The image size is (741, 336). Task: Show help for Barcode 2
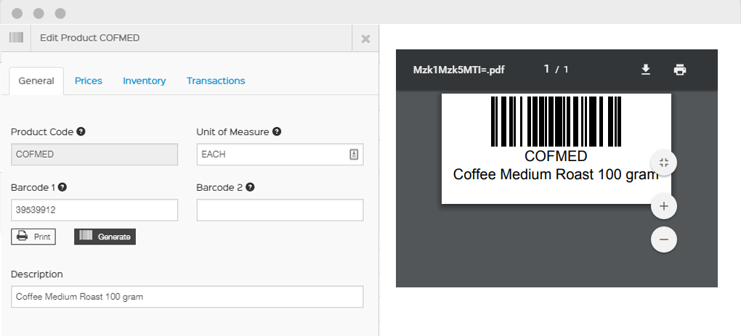click(251, 187)
